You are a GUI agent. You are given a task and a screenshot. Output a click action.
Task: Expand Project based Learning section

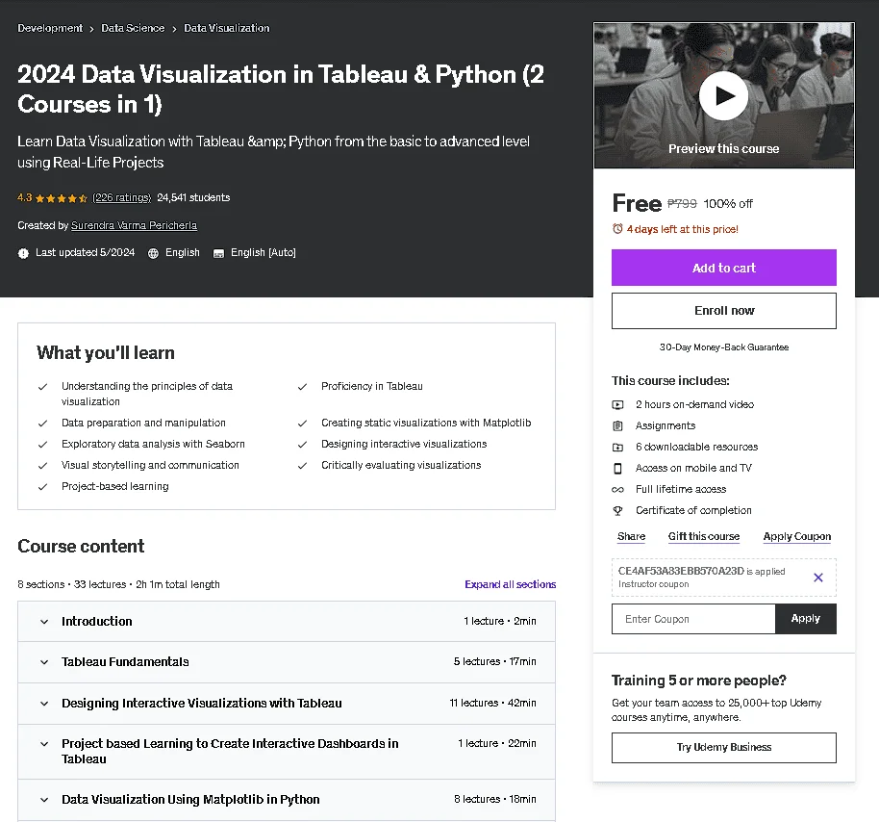287,752
